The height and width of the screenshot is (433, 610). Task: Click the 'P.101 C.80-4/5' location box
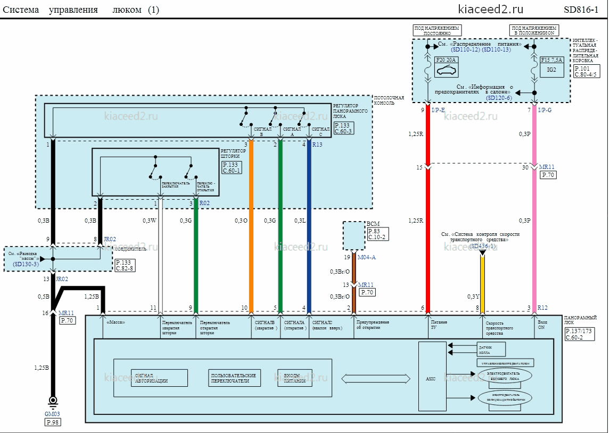pyautogui.click(x=586, y=71)
